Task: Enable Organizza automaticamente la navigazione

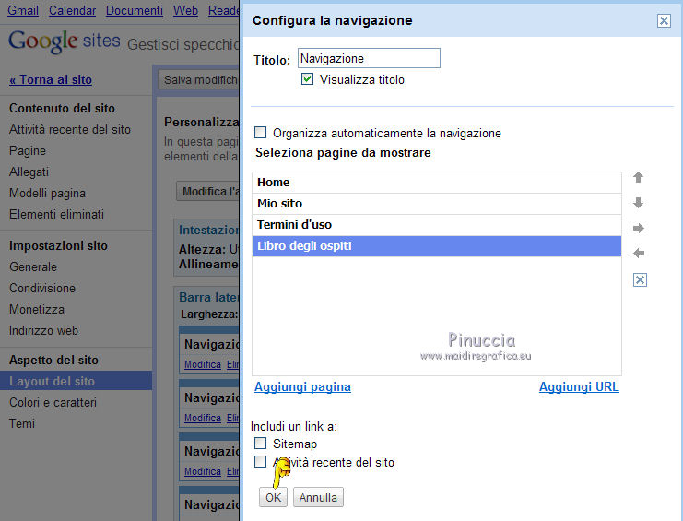Action: pyautogui.click(x=261, y=133)
